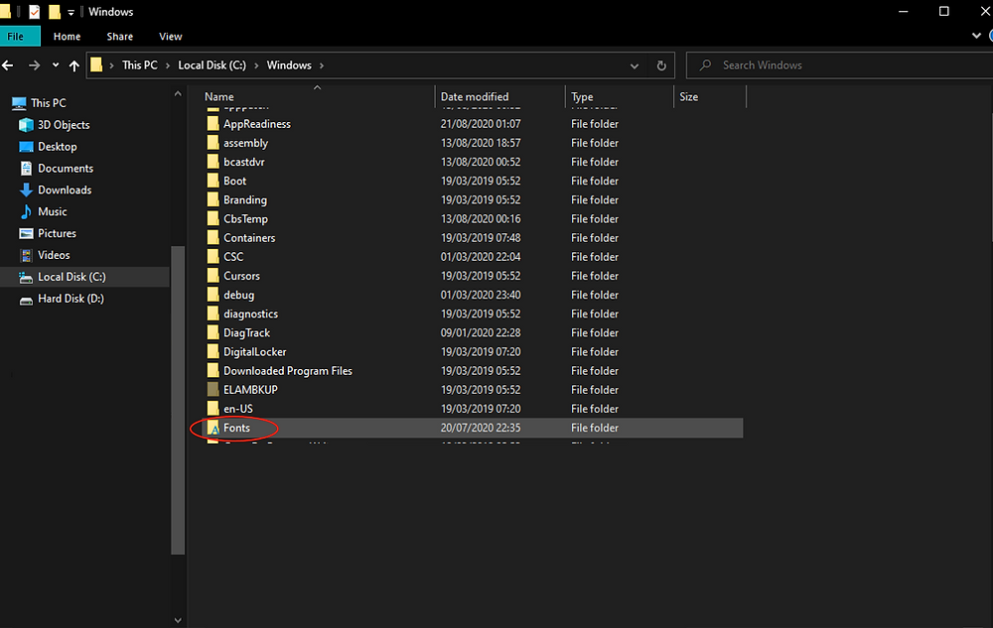The width and height of the screenshot is (993, 628).
Task: Expand chevron after Windows breadcrumb
Action: tap(322, 65)
